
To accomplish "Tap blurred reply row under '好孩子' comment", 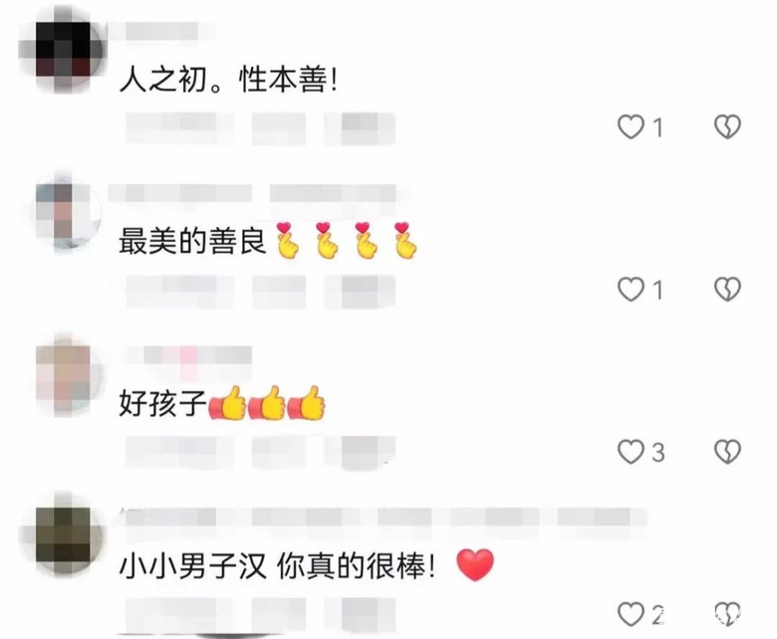I will [261, 452].
